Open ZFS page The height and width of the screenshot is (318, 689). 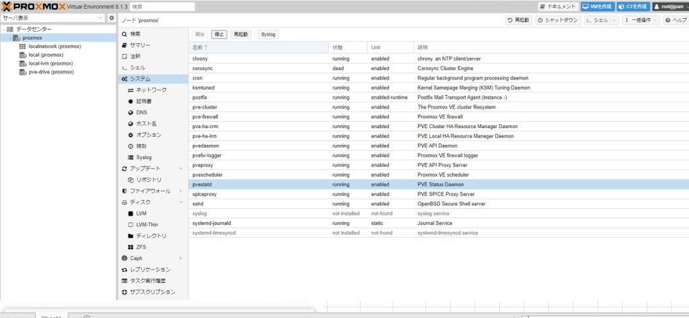153,247
